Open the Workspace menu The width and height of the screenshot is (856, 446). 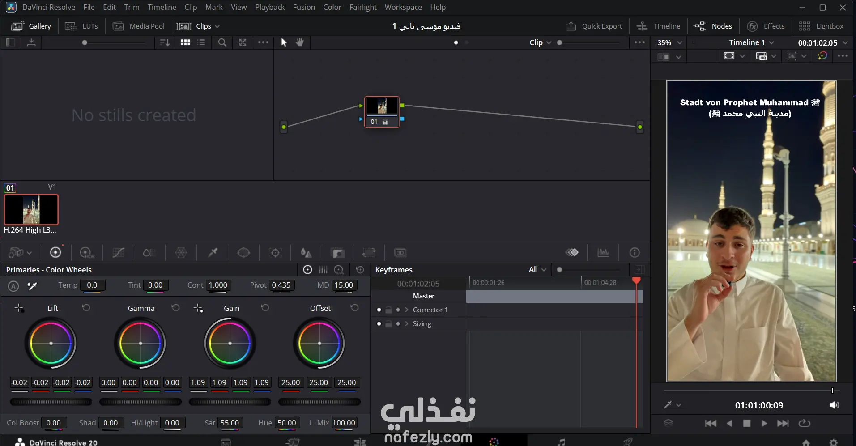coord(403,7)
